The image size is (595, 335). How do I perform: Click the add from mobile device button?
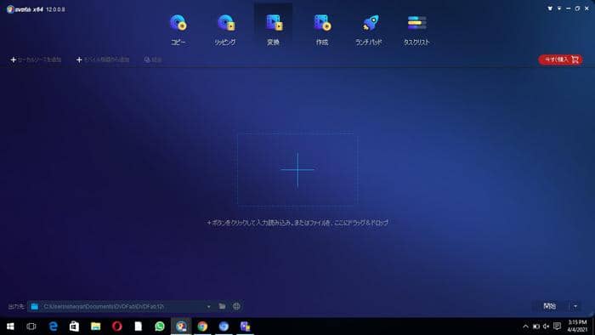tap(103, 60)
